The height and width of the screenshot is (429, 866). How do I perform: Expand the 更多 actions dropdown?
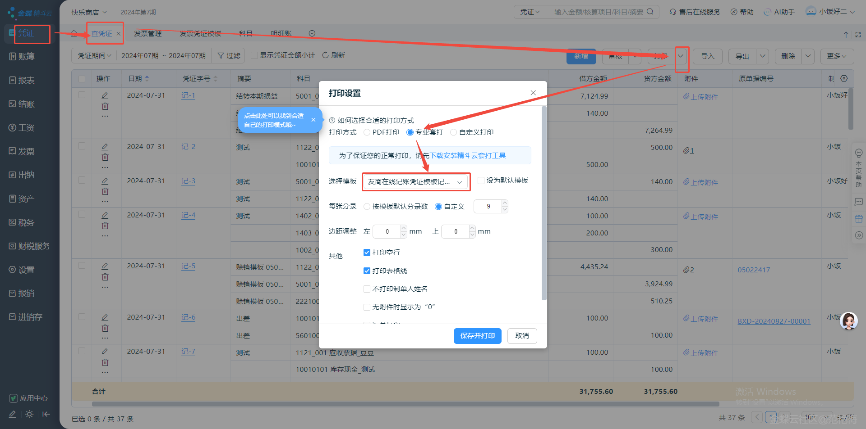837,56
